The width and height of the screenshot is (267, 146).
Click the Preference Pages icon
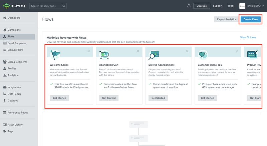point(5,112)
